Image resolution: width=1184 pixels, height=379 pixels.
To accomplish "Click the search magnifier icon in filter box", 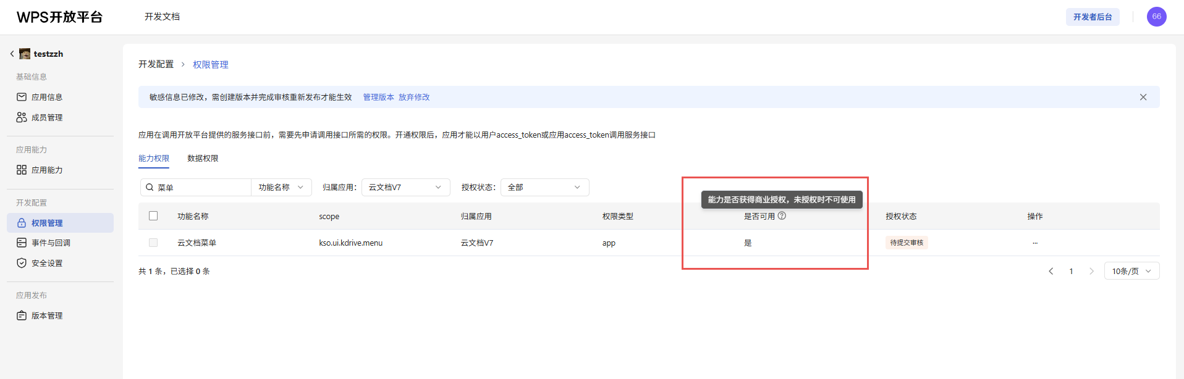I will pos(150,188).
